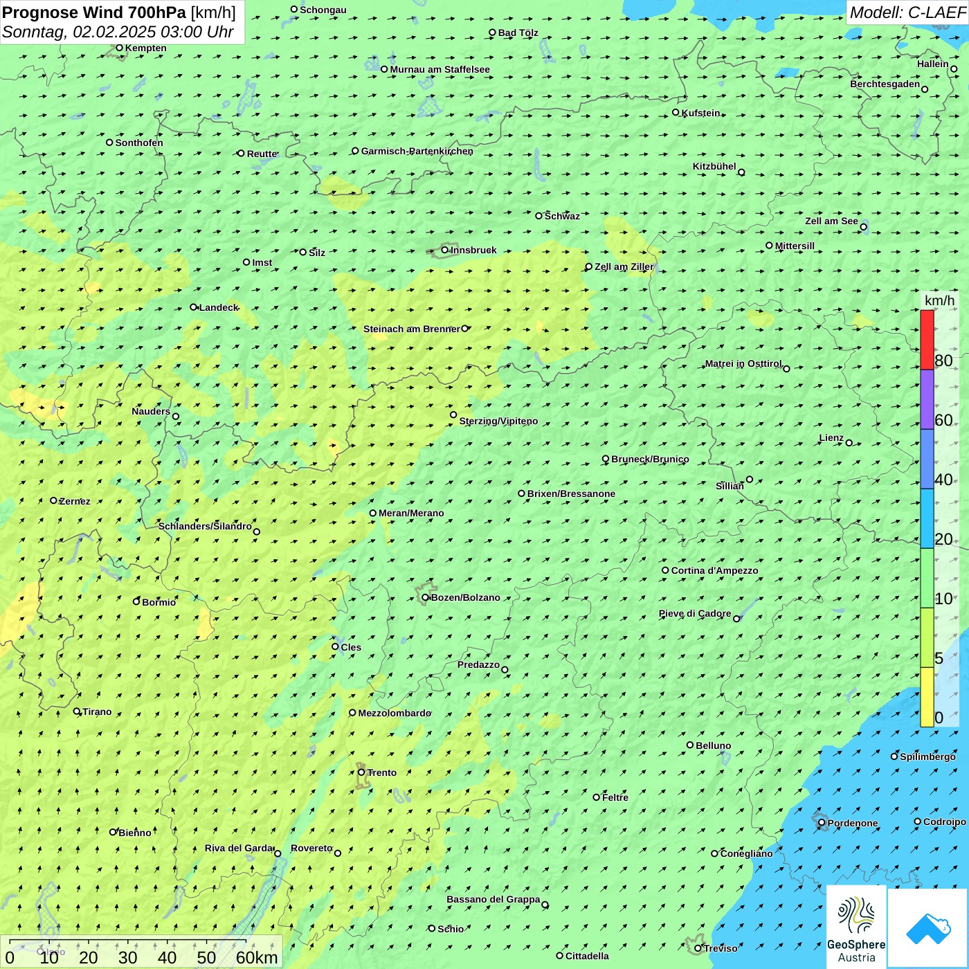Select the Bozen/Bolzano location marker
Image resolution: width=969 pixels, height=969 pixels.
pos(426,597)
